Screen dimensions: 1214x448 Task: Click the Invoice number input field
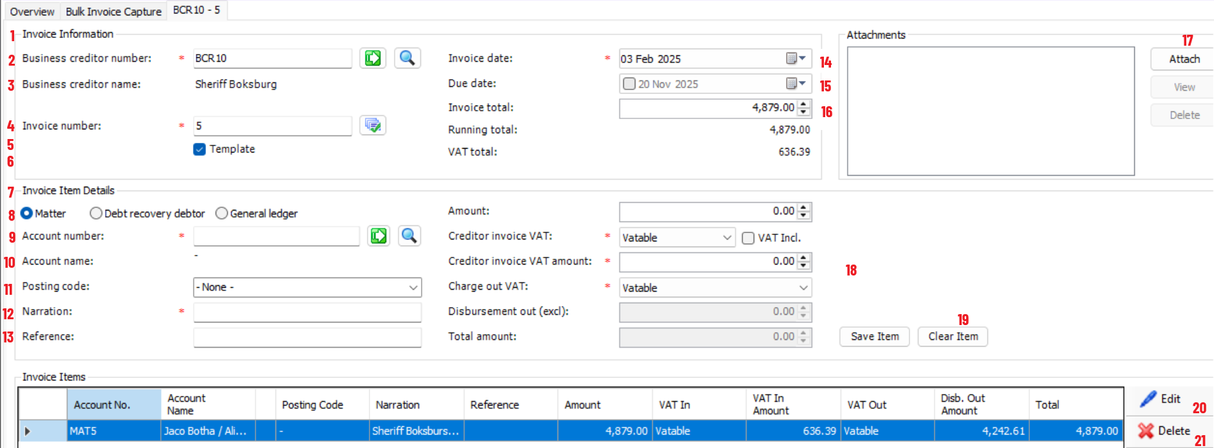pos(272,126)
